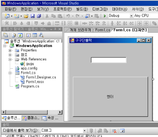158x137 pixels.
Task: Click the Solution Explorer Properties icon
Action: 6,35
